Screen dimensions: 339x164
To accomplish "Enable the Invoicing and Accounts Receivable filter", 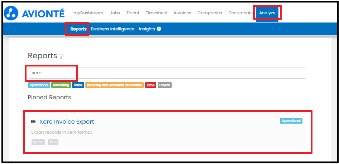I will tap(114, 85).
